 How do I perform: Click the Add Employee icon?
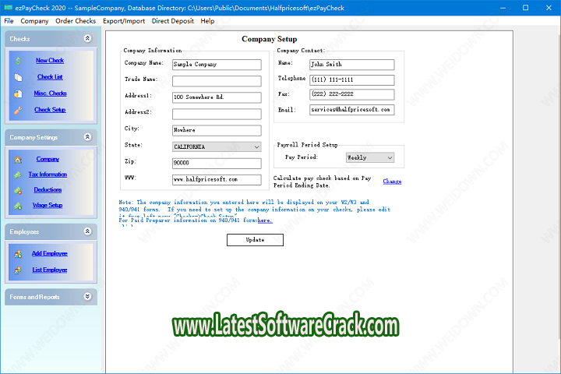[18, 253]
